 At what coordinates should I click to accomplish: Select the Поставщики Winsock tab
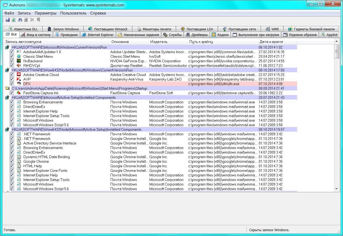[108, 29]
